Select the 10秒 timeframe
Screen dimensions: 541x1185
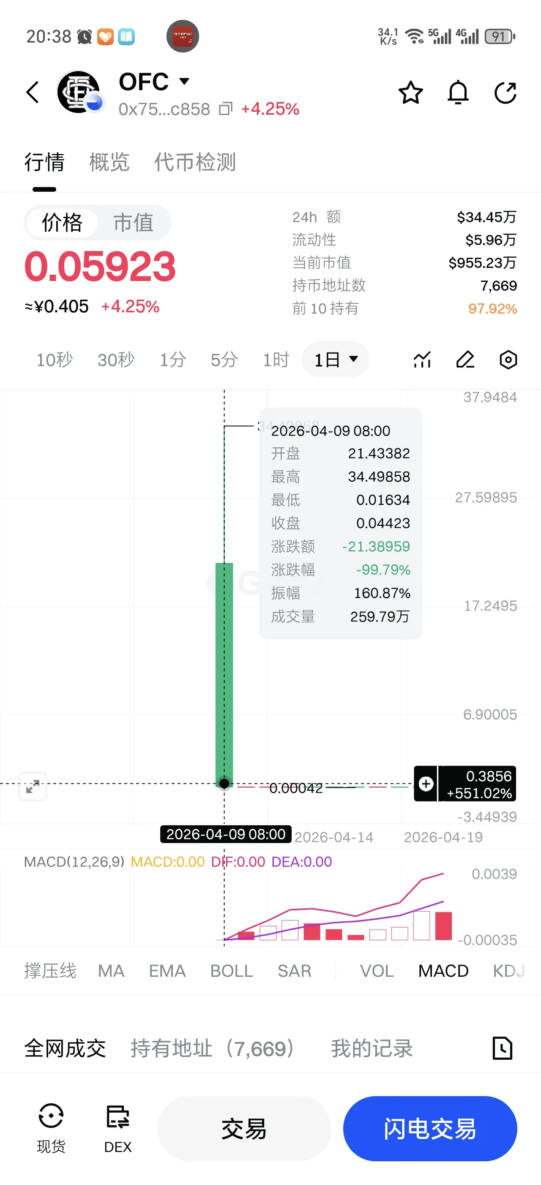55,360
